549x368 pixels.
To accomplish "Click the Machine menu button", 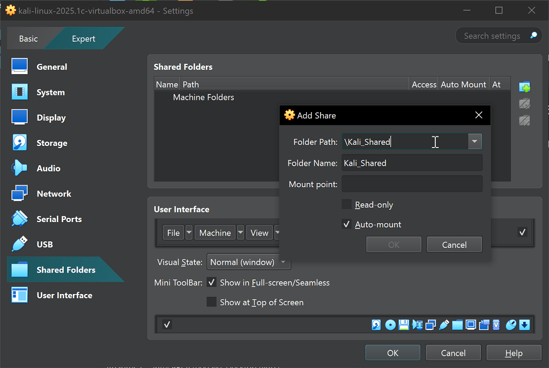I will [215, 233].
